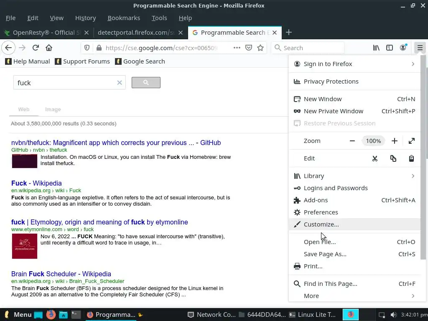Open page actions three-dot menu
The height and width of the screenshot is (321, 428).
tap(237, 48)
